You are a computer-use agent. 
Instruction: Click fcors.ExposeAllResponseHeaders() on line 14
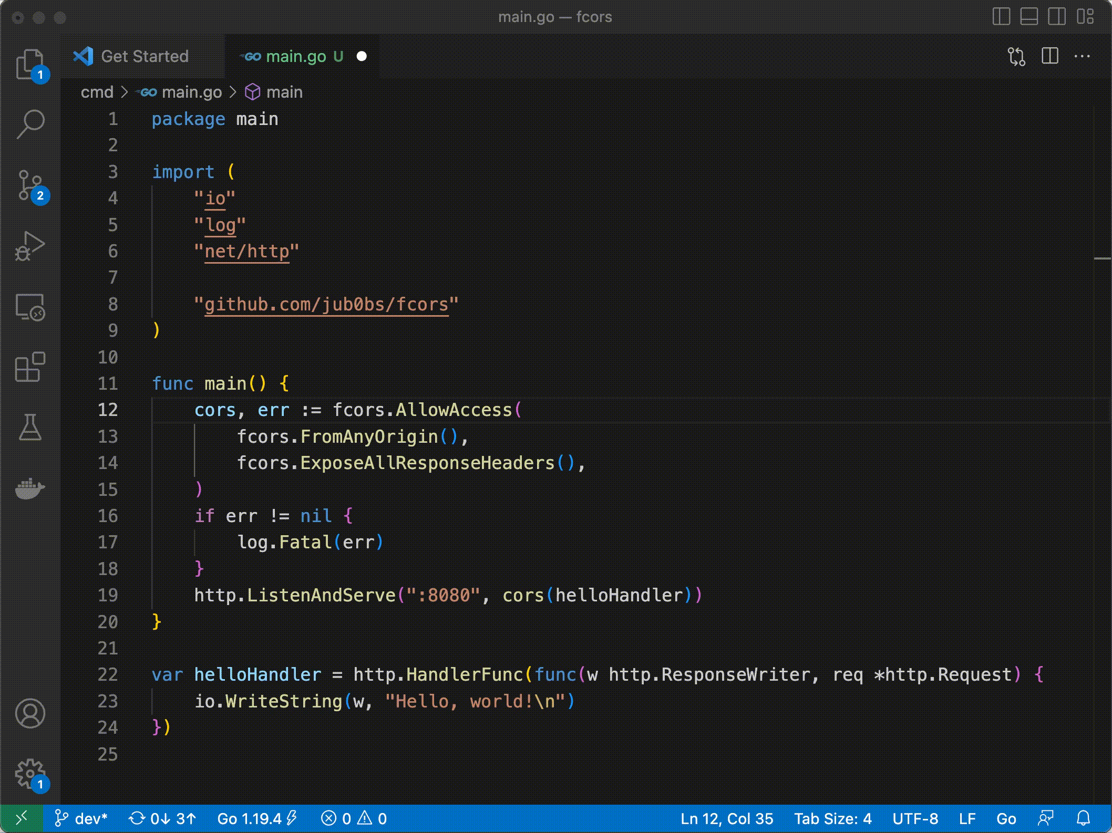pos(406,463)
